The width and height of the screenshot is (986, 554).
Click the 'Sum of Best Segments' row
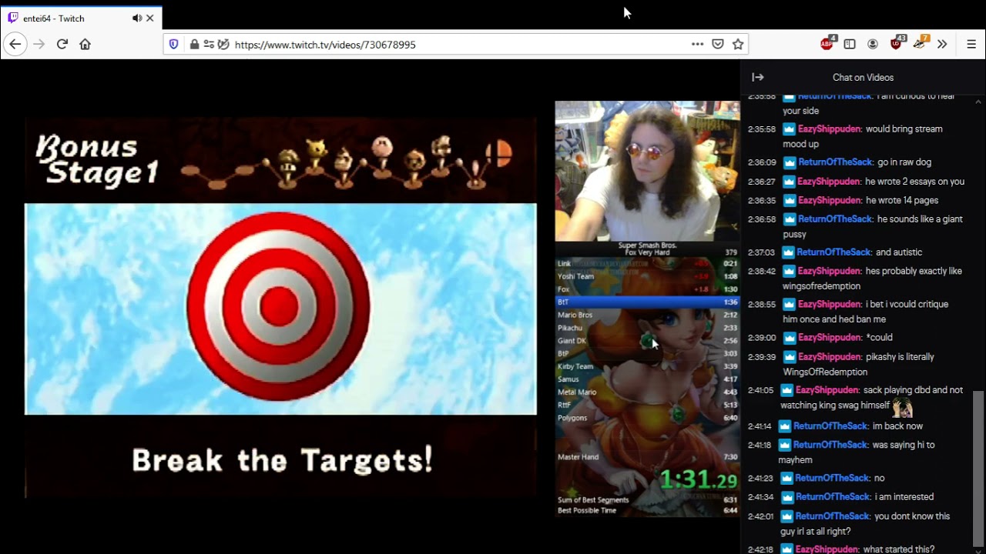point(647,500)
